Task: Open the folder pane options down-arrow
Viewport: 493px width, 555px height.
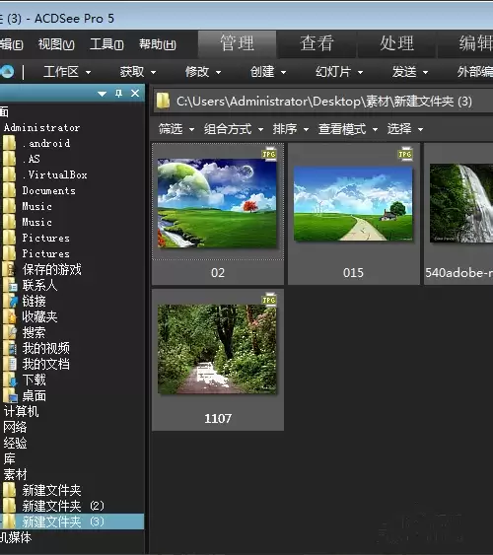Action: click(102, 94)
